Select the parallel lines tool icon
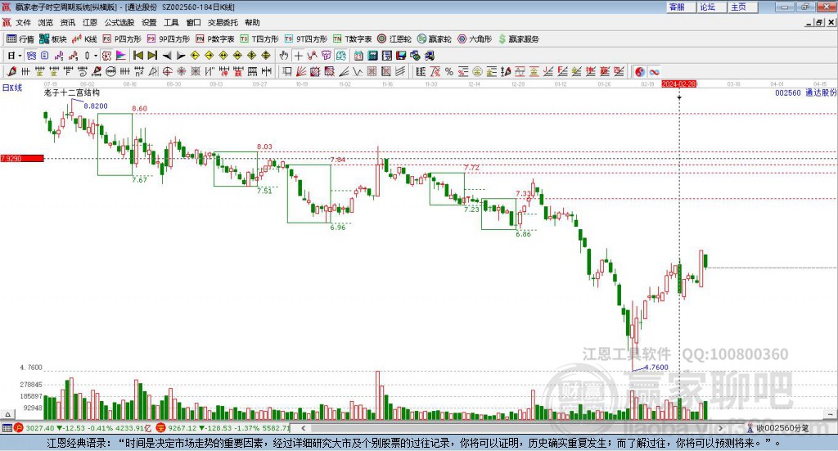This screenshot has width=838, height=451. [400, 71]
